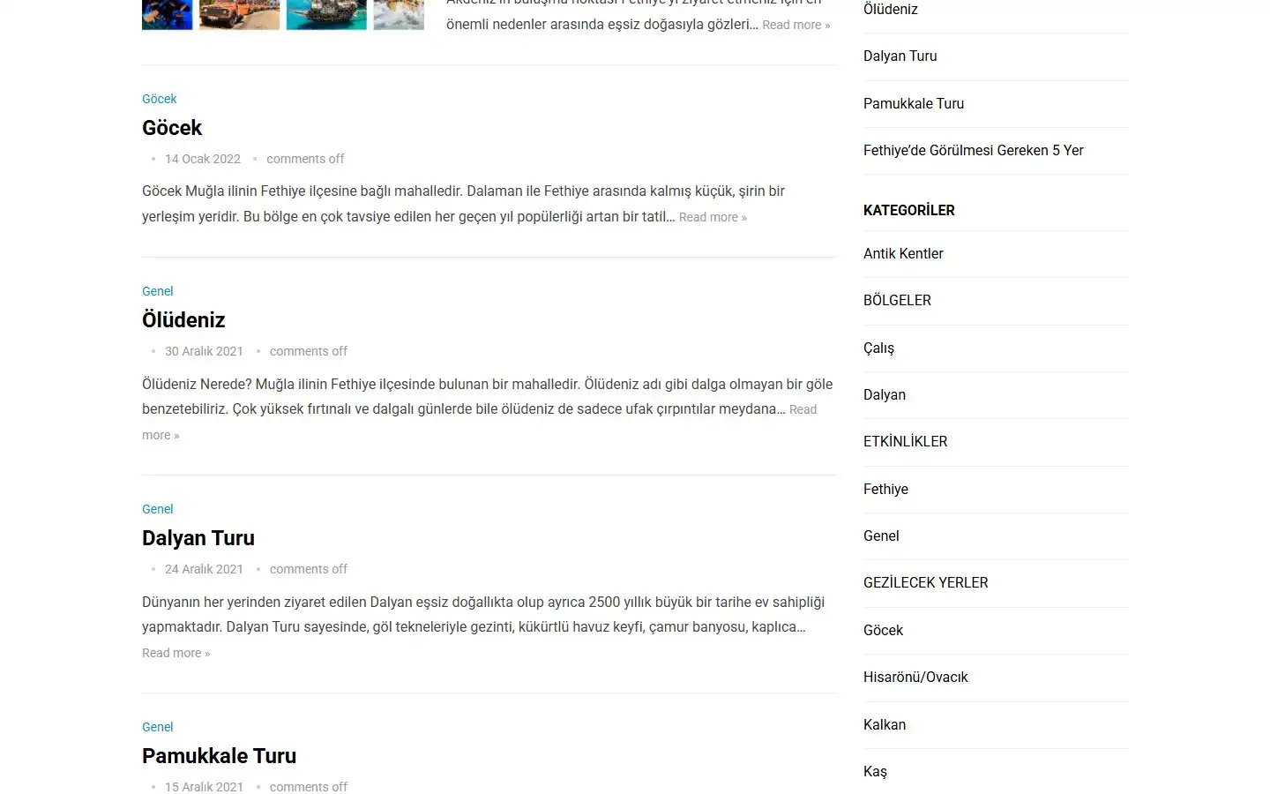Click the Genel tag above the Ölüdeniz post

pyautogui.click(x=158, y=291)
